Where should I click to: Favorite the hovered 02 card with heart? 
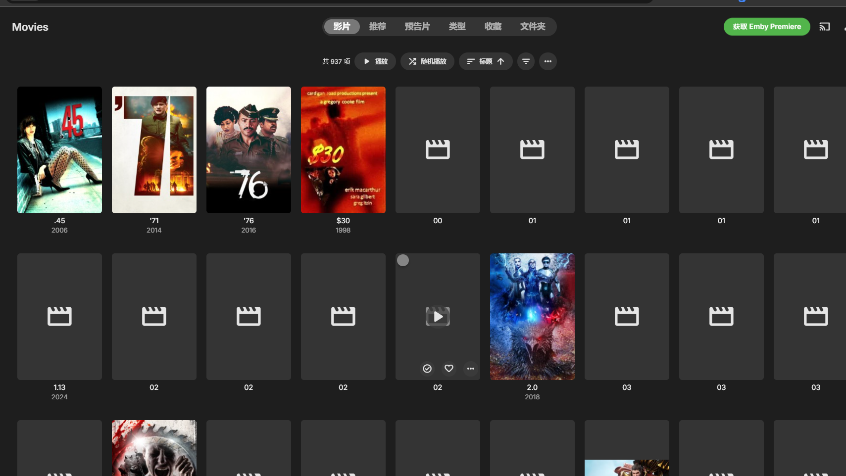click(x=449, y=369)
